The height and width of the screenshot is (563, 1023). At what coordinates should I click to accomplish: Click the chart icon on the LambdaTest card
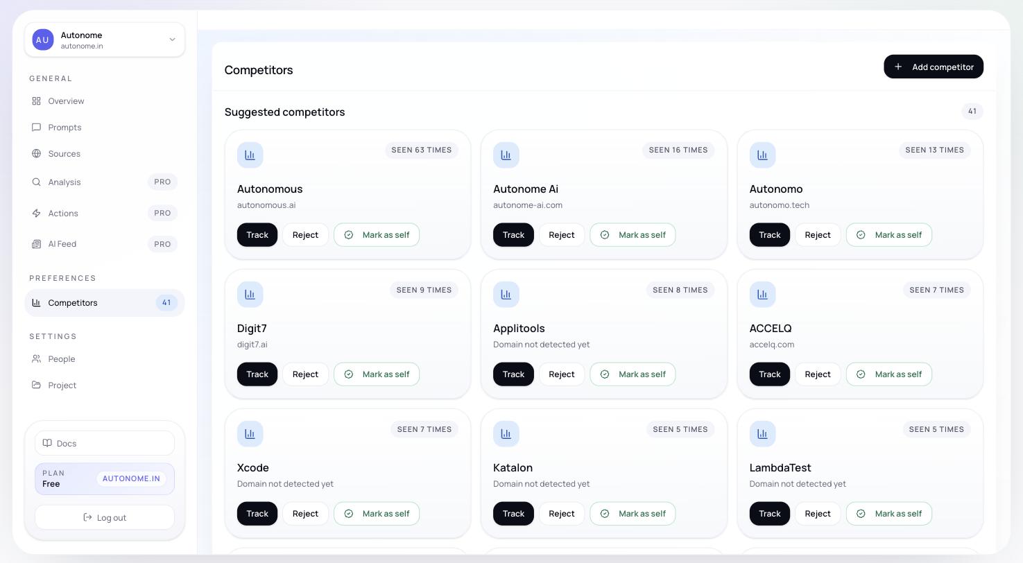(762, 434)
